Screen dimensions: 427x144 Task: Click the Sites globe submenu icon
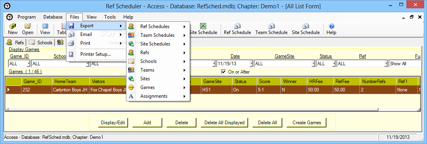pos(131,79)
